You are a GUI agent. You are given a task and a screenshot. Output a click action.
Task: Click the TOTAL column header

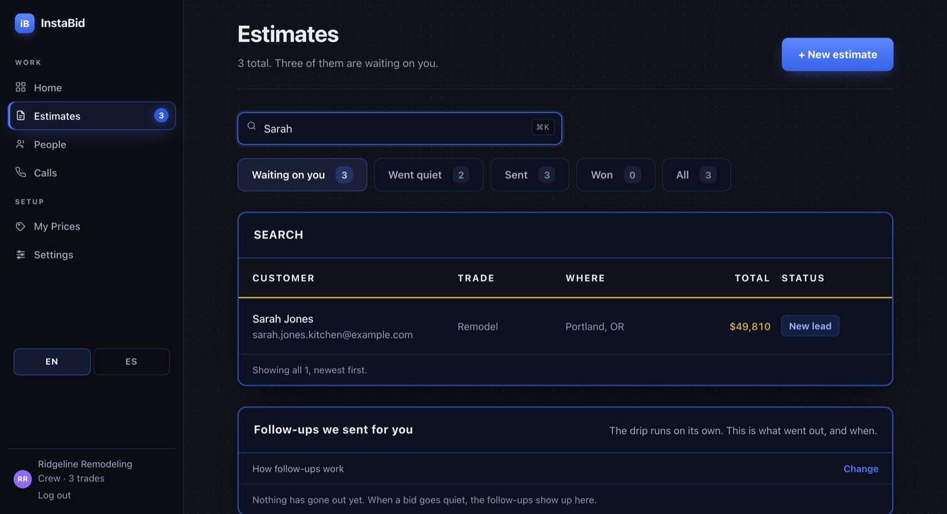(x=752, y=278)
